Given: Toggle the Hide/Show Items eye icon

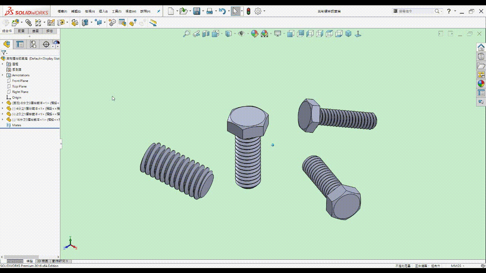Looking at the screenshot, I should (x=241, y=34).
